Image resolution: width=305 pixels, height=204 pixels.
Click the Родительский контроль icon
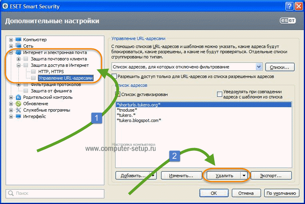(18, 97)
